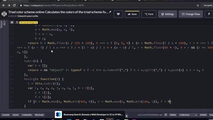Save the pen

tap(132, 14)
